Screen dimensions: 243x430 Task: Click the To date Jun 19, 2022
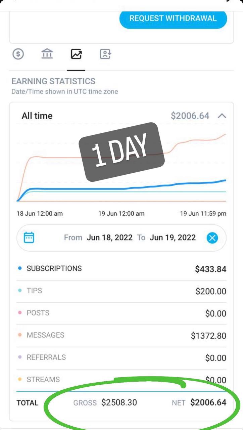coord(173,238)
